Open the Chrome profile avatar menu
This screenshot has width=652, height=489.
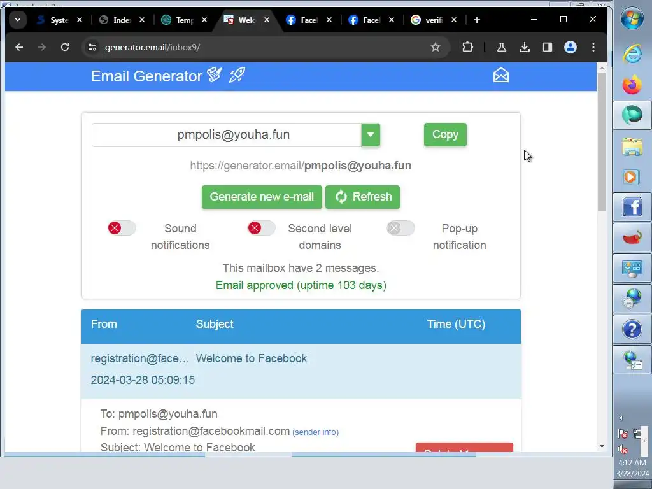click(x=570, y=47)
